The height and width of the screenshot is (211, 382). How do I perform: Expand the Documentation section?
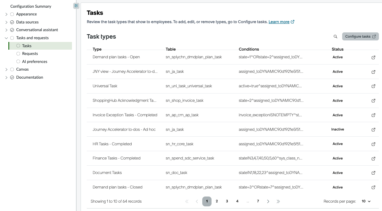[x=6, y=77]
